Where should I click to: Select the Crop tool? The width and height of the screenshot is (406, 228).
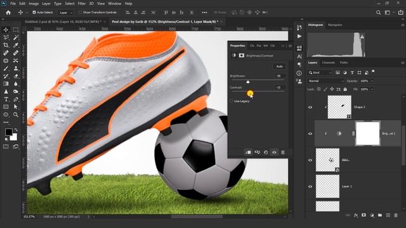click(6, 45)
